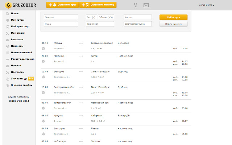Click the mail icon beside Рассылки
This screenshot has height=145, width=232.
[8, 40]
